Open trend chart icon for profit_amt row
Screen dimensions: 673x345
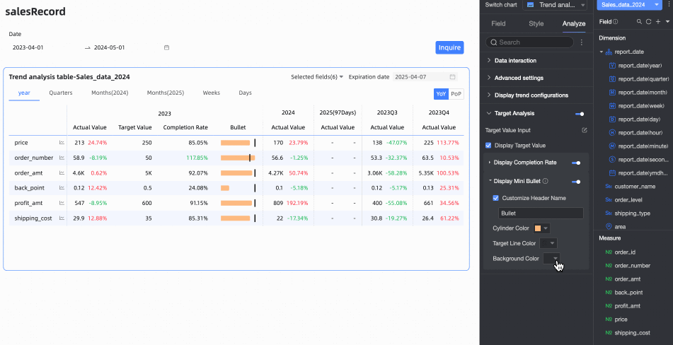(62, 204)
